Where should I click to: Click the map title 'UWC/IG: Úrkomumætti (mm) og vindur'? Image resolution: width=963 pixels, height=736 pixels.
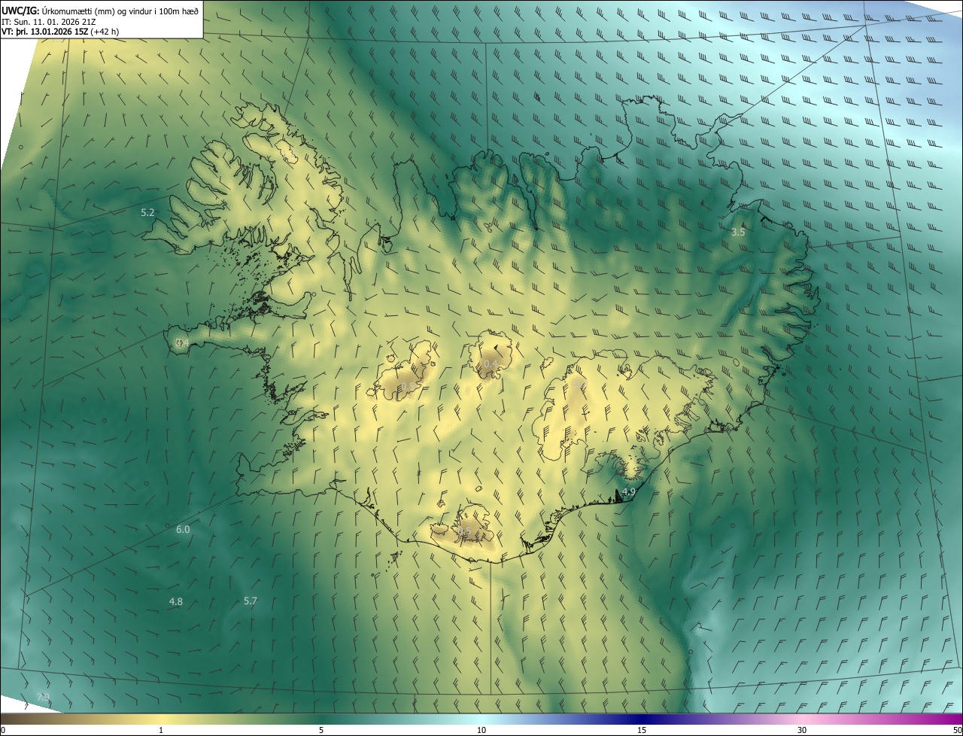tap(100, 10)
